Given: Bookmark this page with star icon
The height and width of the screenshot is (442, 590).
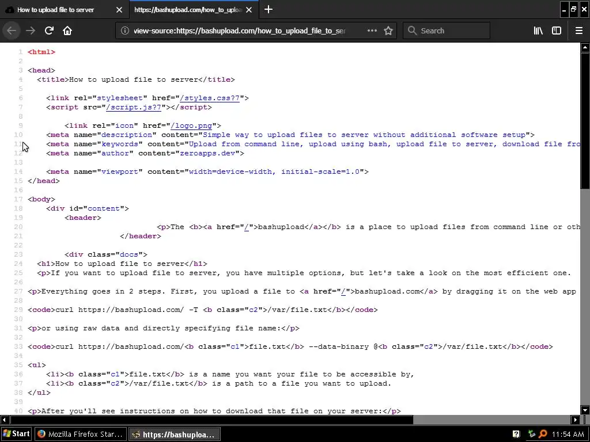Looking at the screenshot, I should [x=388, y=31].
